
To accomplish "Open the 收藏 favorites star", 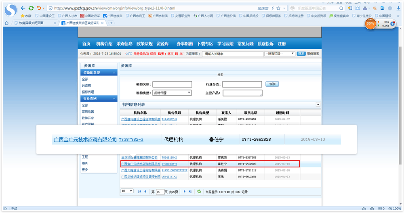I will point(26,16).
